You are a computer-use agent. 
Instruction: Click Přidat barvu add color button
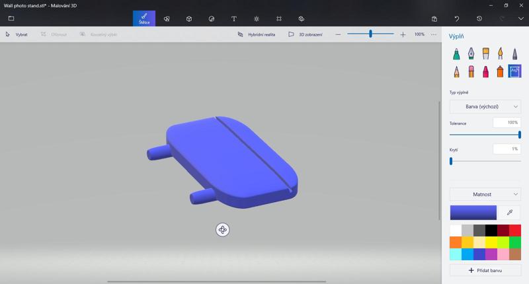(485, 270)
